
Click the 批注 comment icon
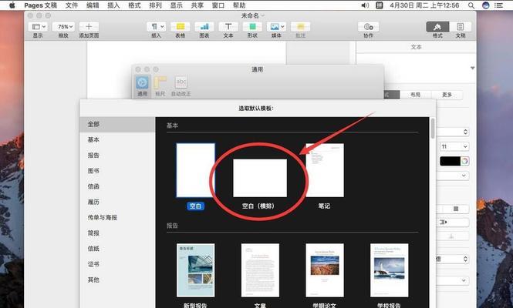300,27
